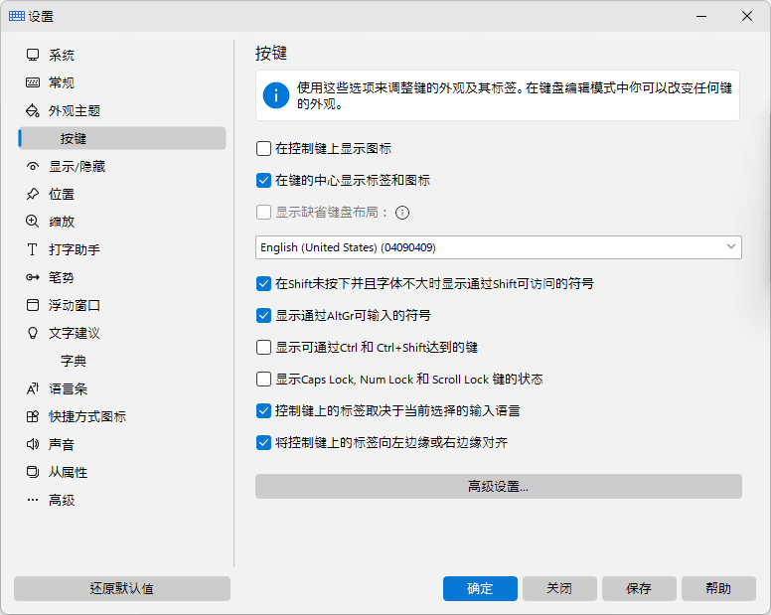Click the info icon next to 显示缺省键盘布局

coord(402,213)
